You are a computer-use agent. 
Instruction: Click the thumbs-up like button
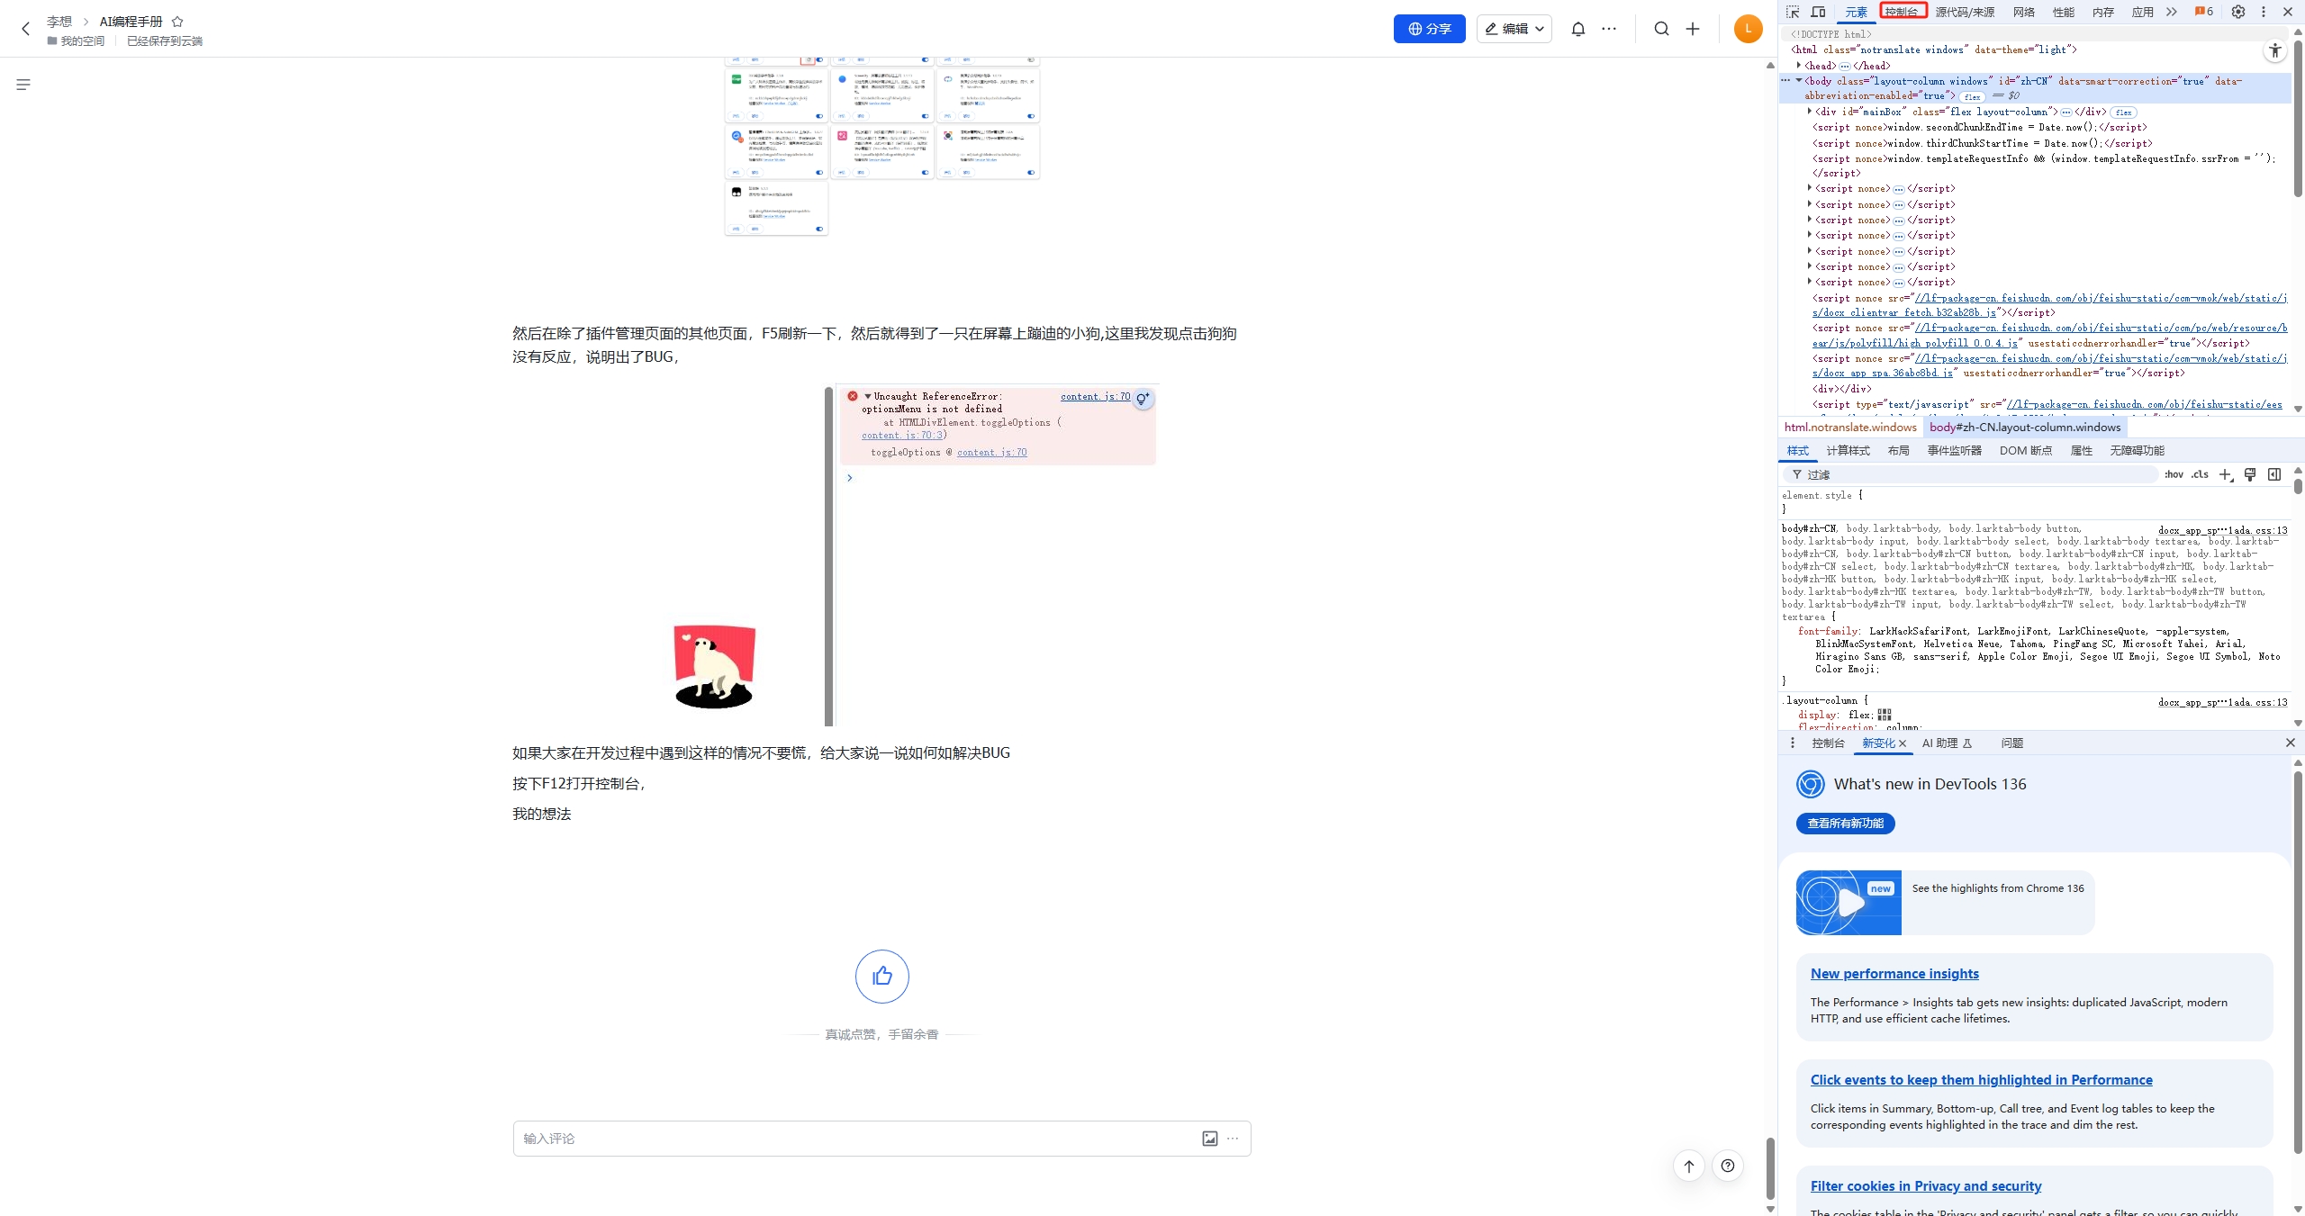click(x=881, y=977)
